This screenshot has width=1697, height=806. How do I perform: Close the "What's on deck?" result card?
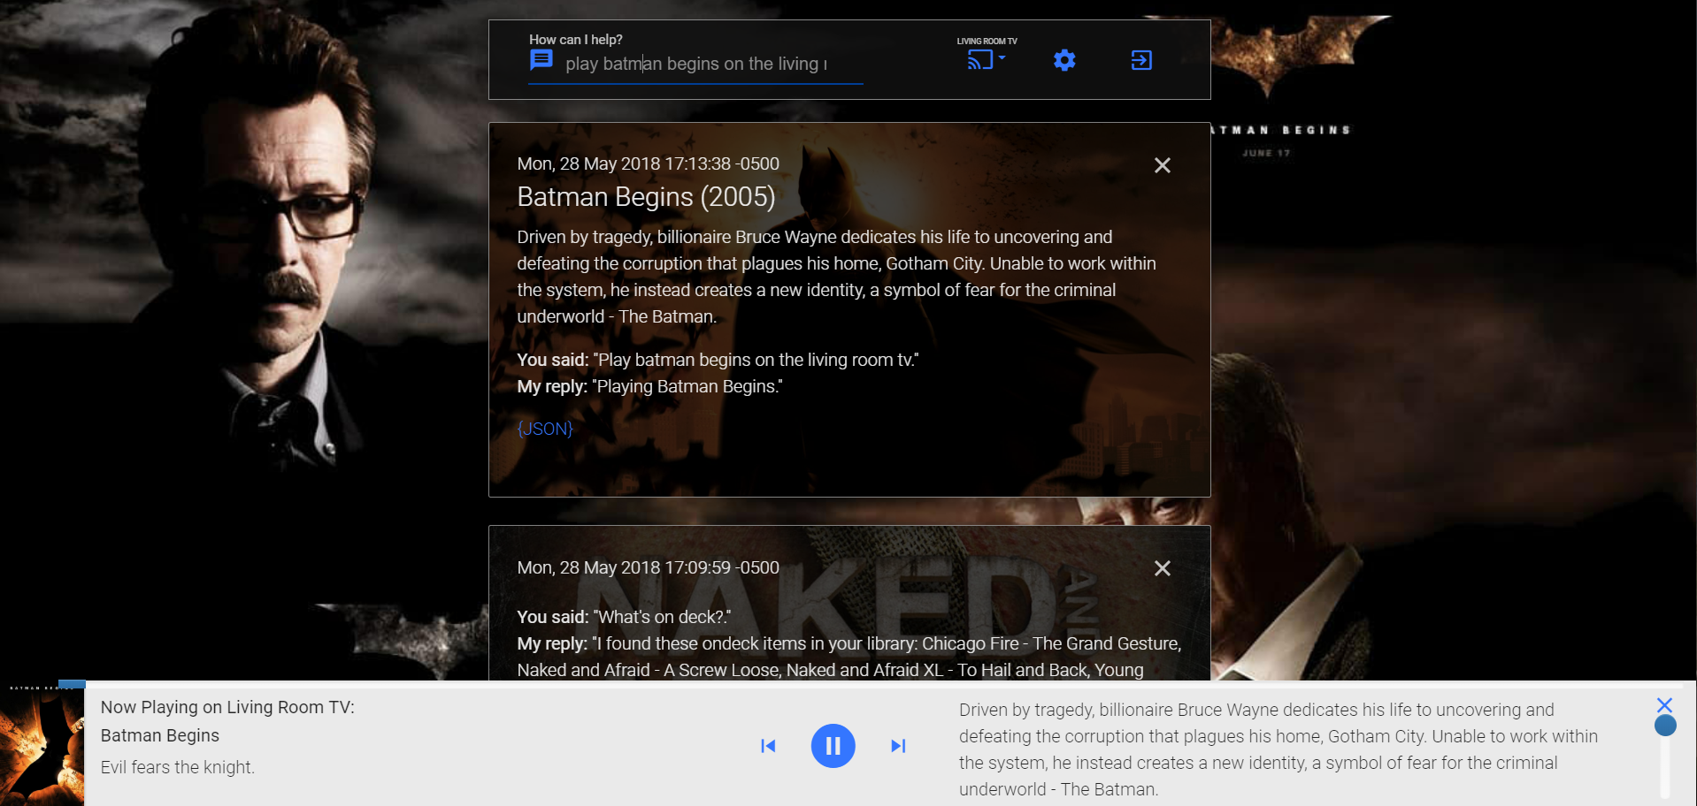click(x=1163, y=568)
